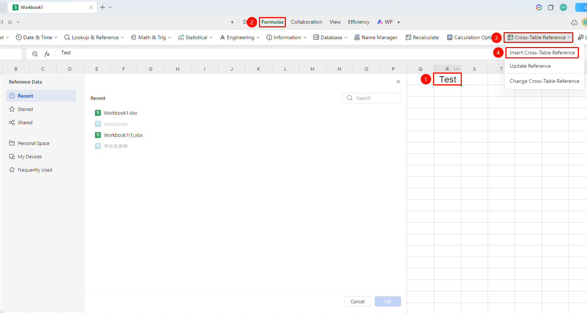The image size is (587, 314).
Task: Select Workbook1(1).xlsx in recent list
Action: tap(123, 135)
